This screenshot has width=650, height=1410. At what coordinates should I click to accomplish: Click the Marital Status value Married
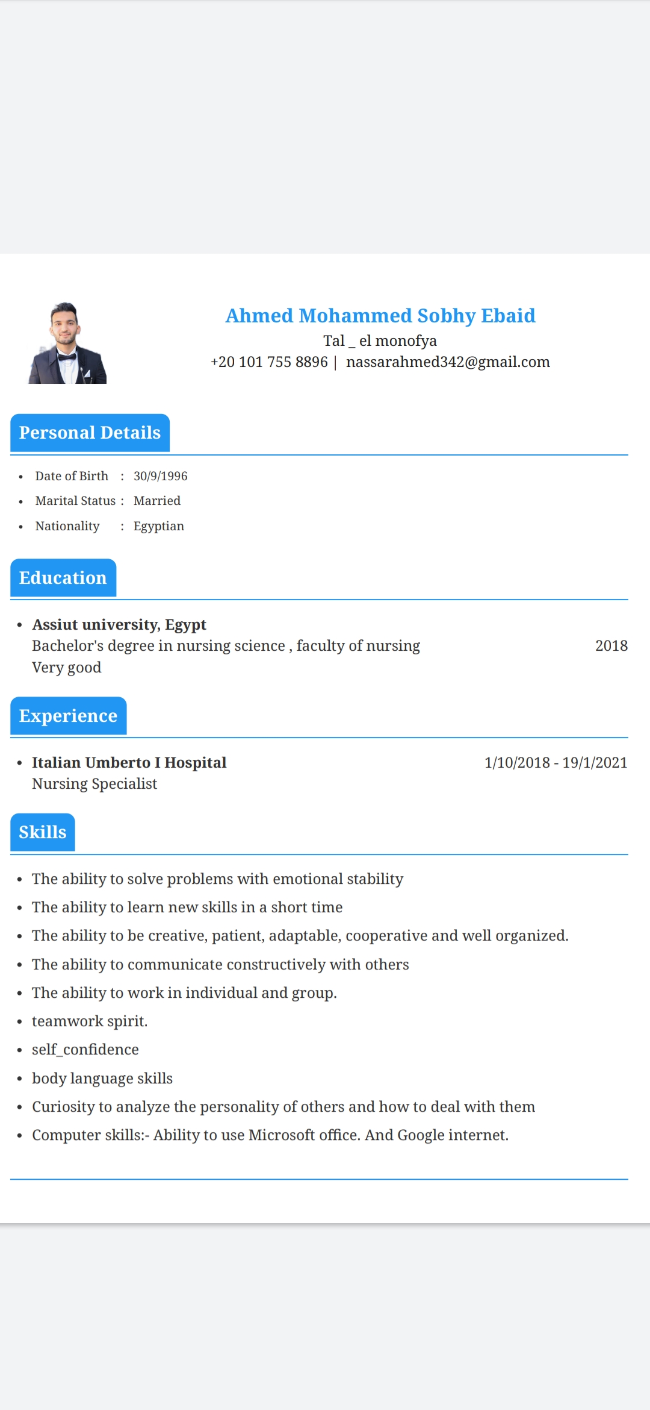[x=157, y=501]
